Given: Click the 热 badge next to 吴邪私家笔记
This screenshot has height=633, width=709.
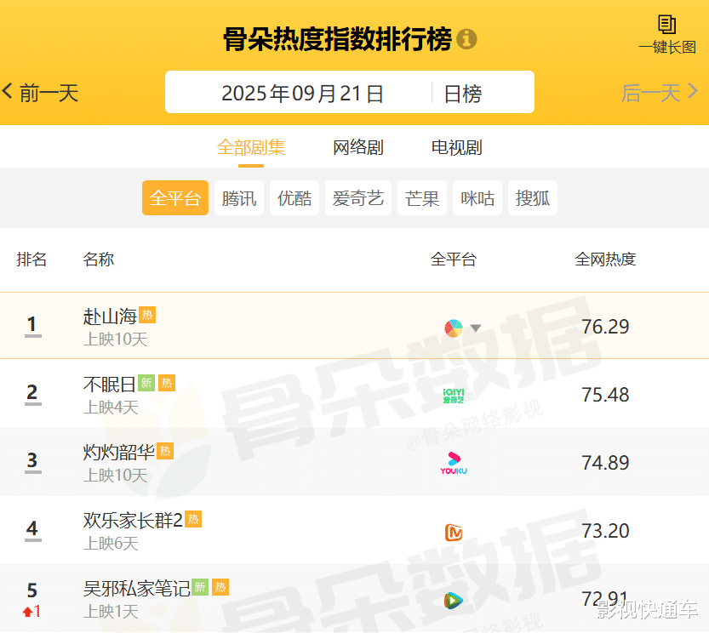Looking at the screenshot, I should point(220,587).
